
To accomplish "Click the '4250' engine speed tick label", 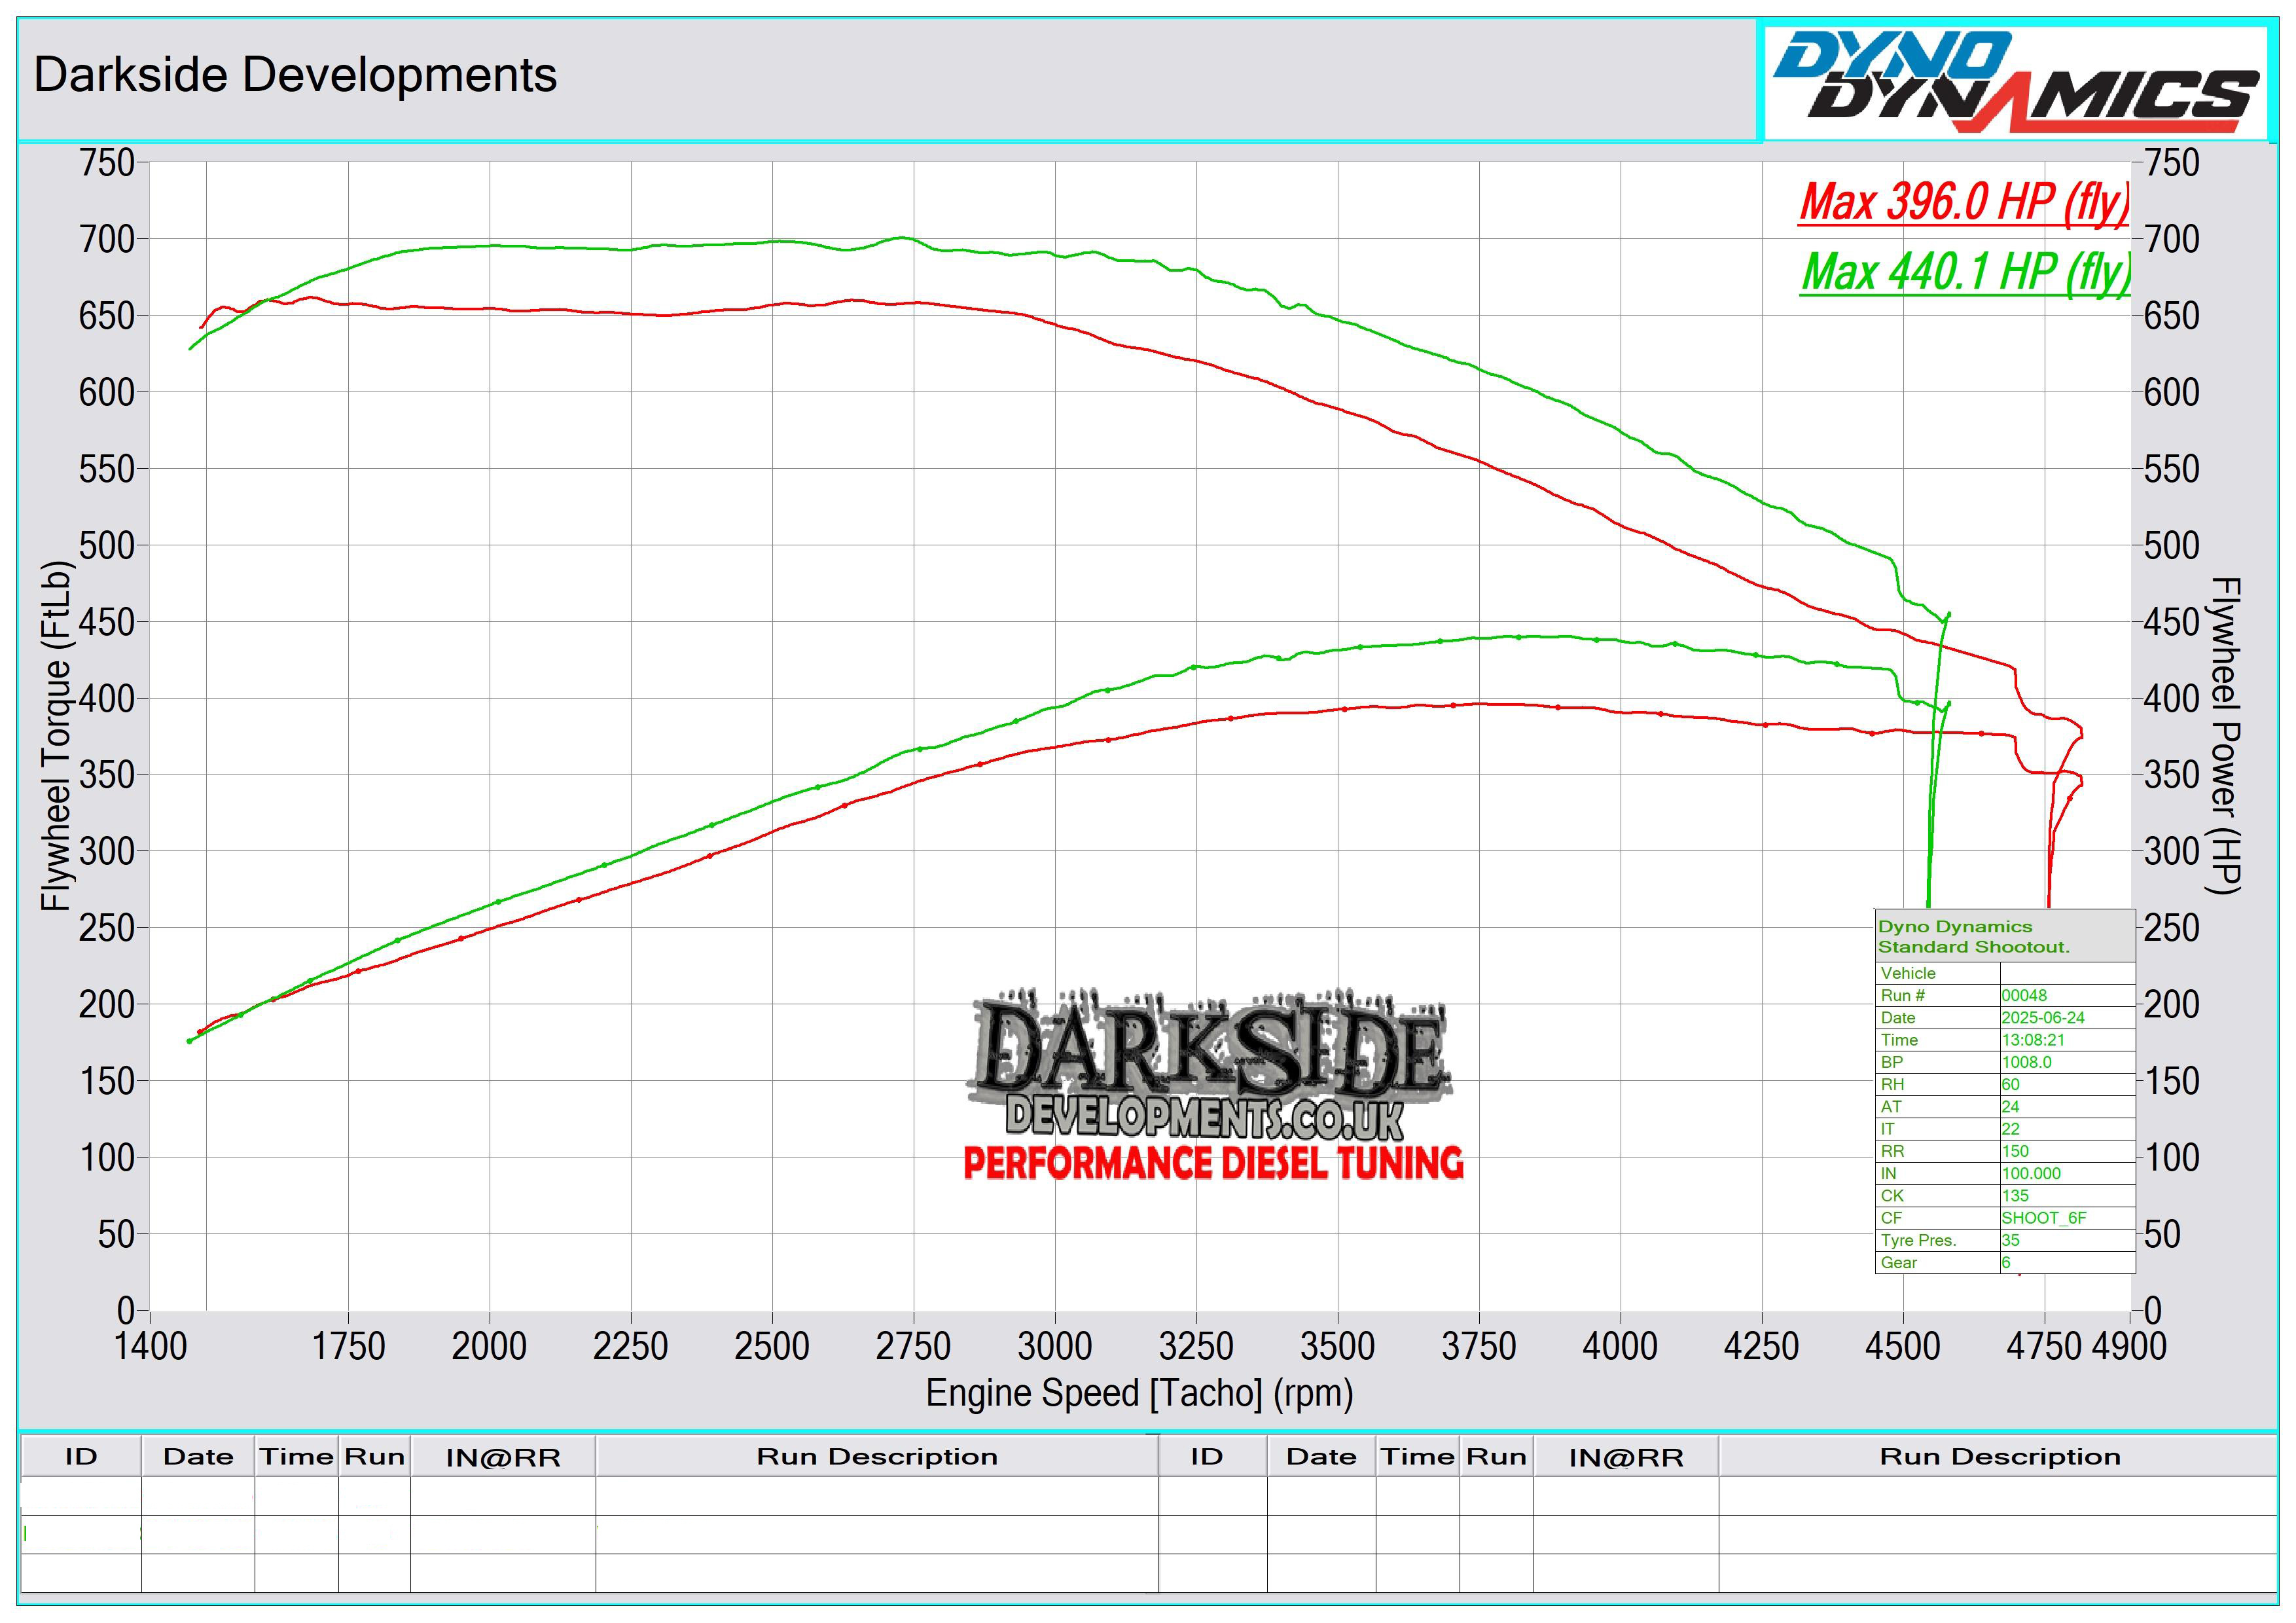I will [1761, 1346].
